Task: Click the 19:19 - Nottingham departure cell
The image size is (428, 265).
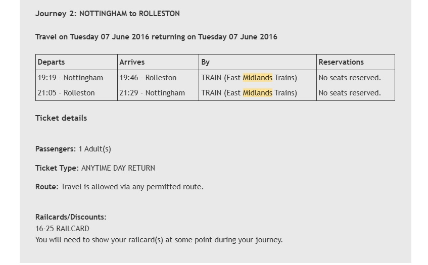Action: pyautogui.click(x=70, y=78)
